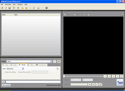
Task: Click the preview zoom magnifier icon
Action: (x=65, y=15)
